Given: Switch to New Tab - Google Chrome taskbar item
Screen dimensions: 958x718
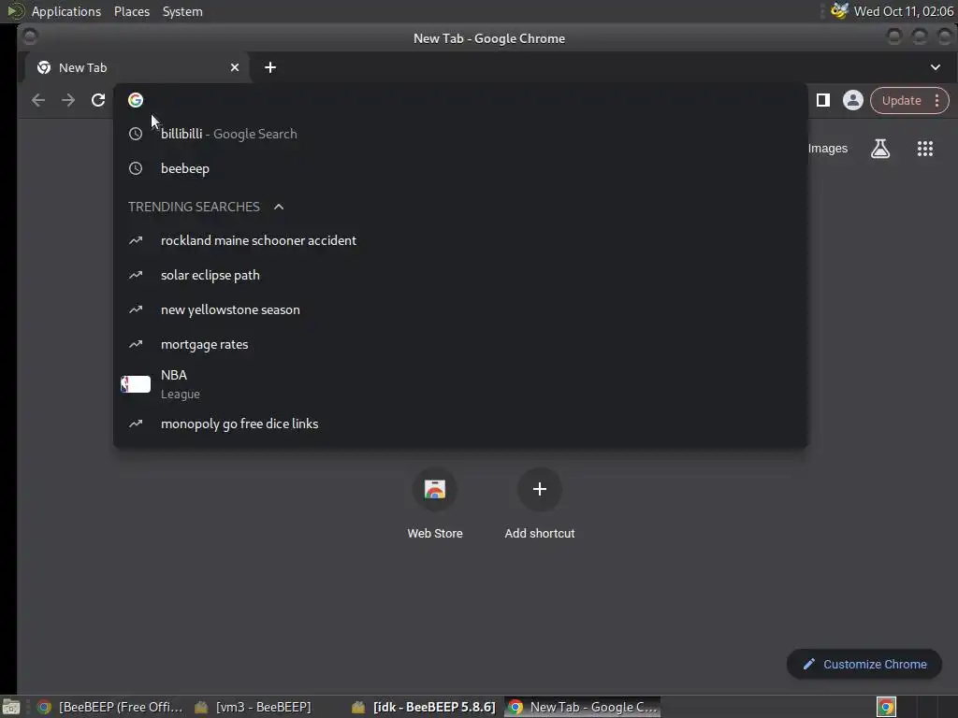Looking at the screenshot, I should pyautogui.click(x=583, y=707).
